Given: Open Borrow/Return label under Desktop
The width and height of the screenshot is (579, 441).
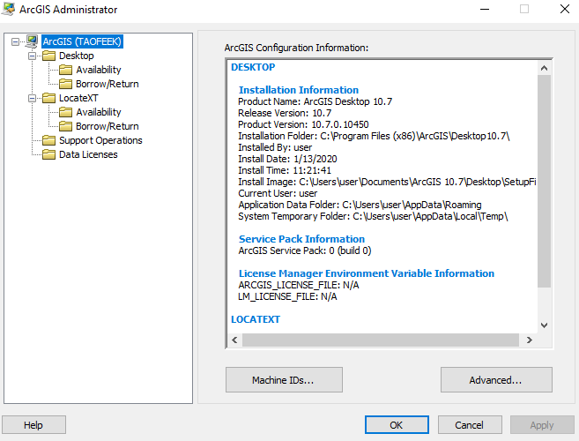Looking at the screenshot, I should pos(108,84).
